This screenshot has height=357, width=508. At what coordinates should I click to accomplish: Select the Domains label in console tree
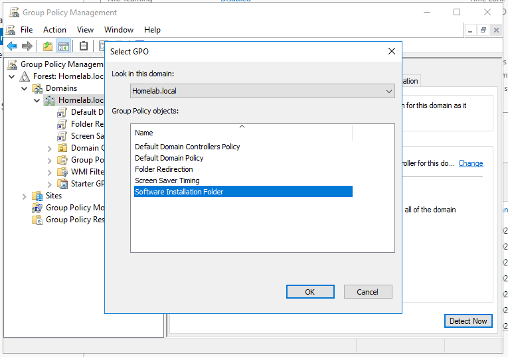pos(61,88)
